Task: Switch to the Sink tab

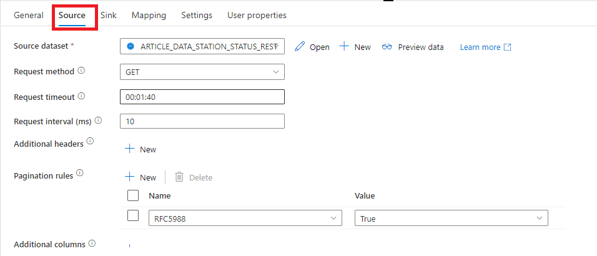Action: [109, 15]
